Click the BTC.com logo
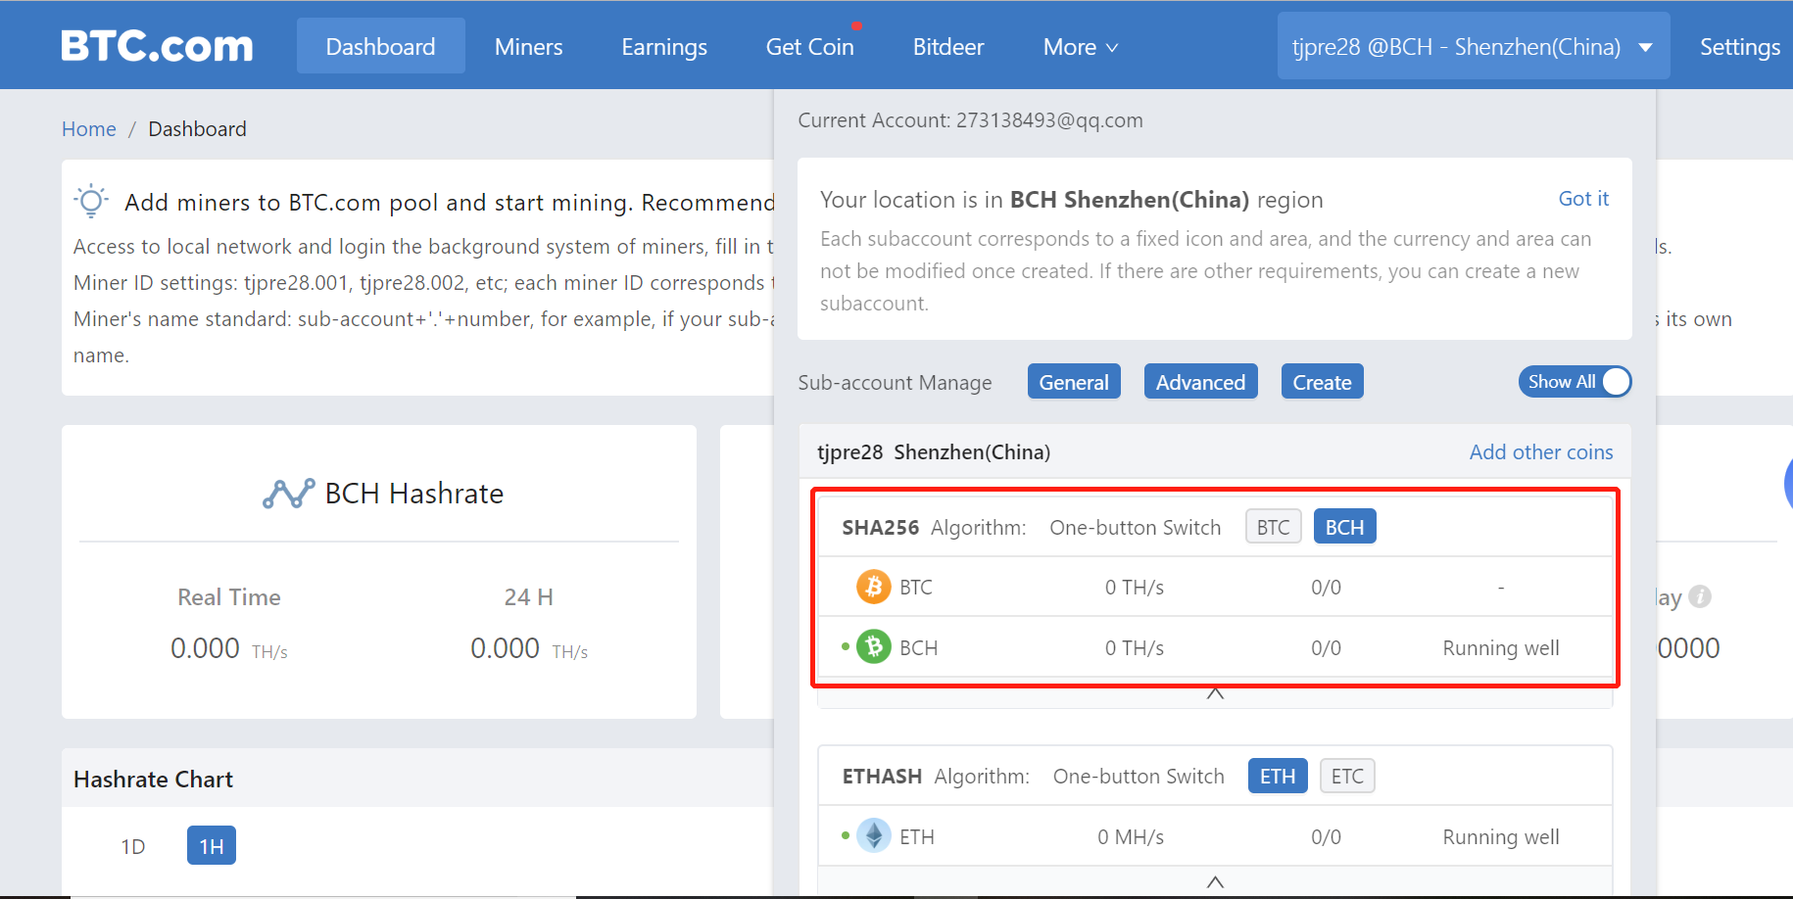Image resolution: width=1793 pixels, height=899 pixels. 157,46
